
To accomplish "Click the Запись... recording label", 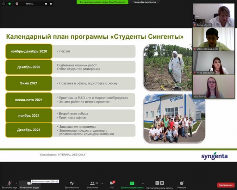I will click(x=30, y=4).
